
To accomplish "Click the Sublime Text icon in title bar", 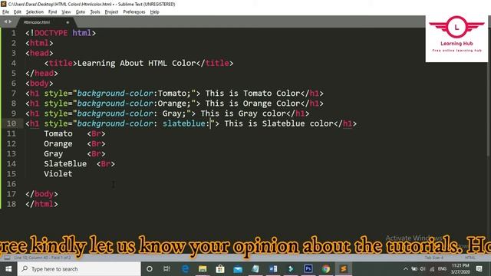I will [4, 4].
